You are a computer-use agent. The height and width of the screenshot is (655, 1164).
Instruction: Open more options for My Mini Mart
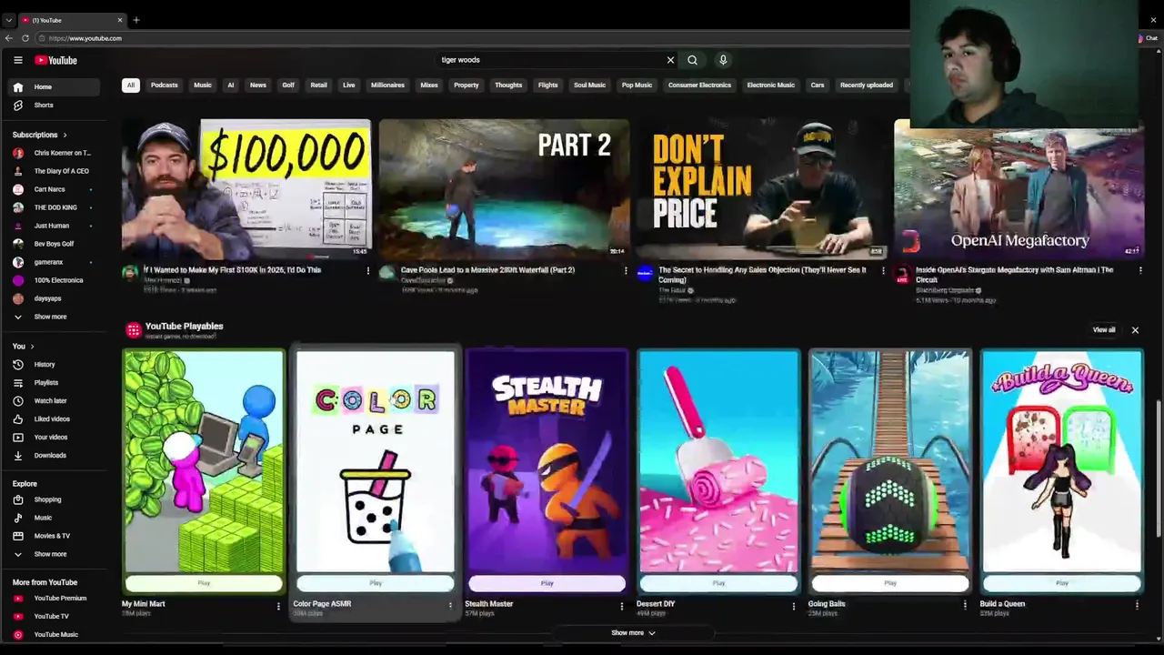pos(278,605)
